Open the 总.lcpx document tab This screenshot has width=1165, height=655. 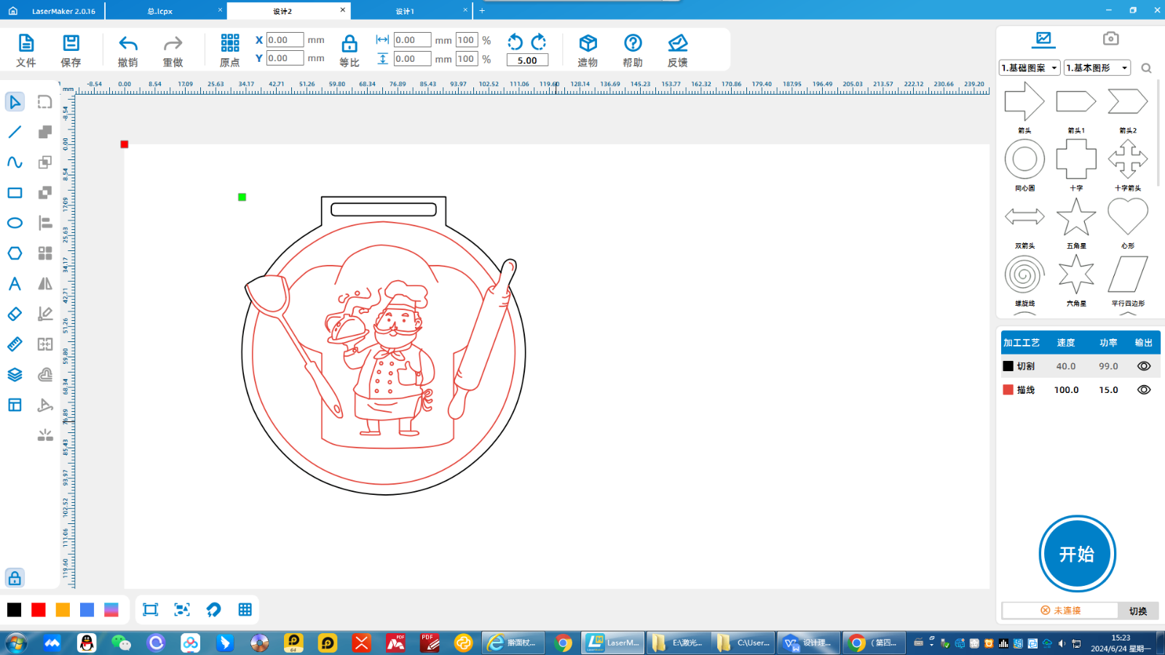coord(160,11)
